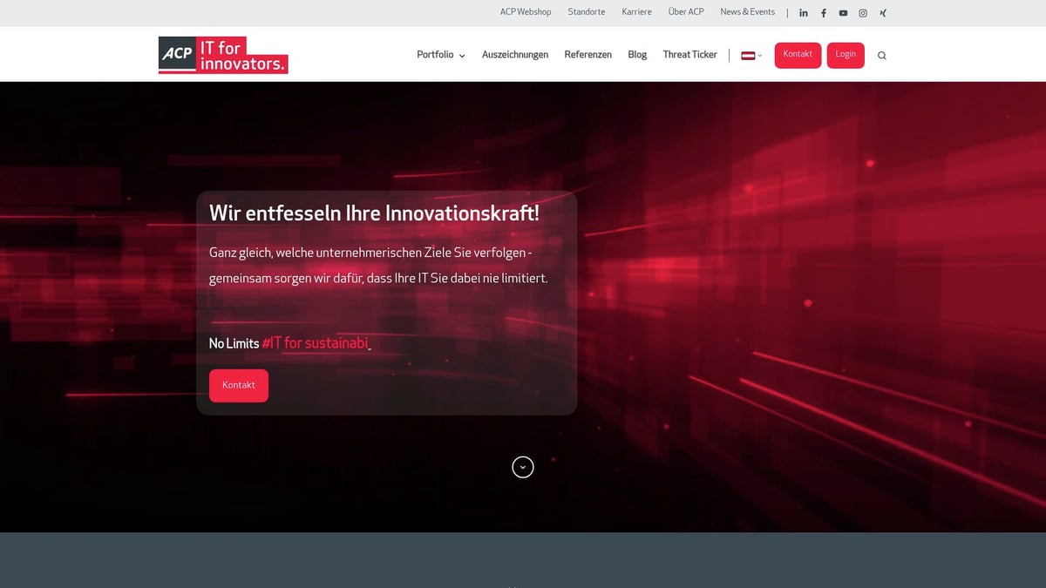1046x588 pixels.
Task: Visit the Karriere page link
Action: tap(636, 11)
